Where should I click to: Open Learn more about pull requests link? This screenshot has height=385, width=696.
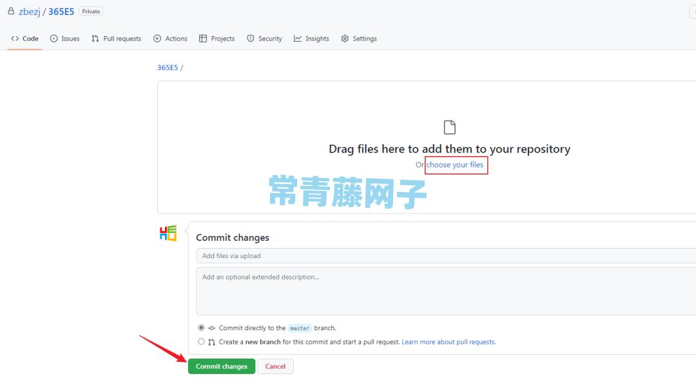coord(449,342)
